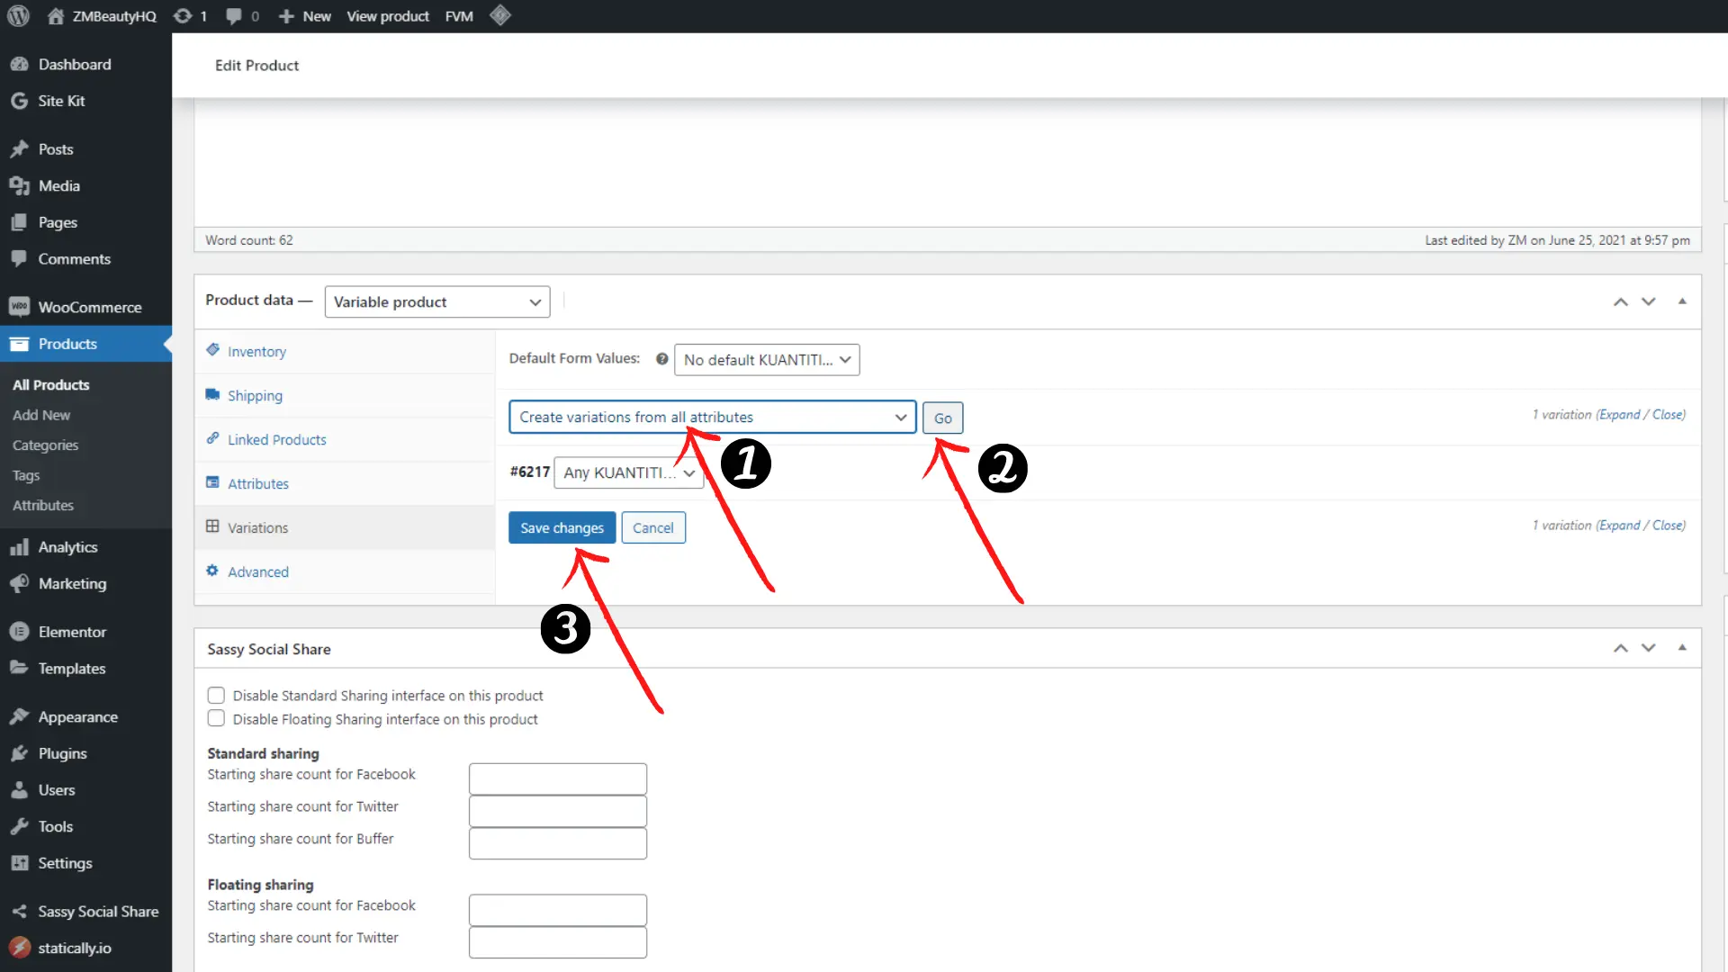This screenshot has width=1728, height=972.
Task: Open Tags under Products
Action: pos(26,475)
